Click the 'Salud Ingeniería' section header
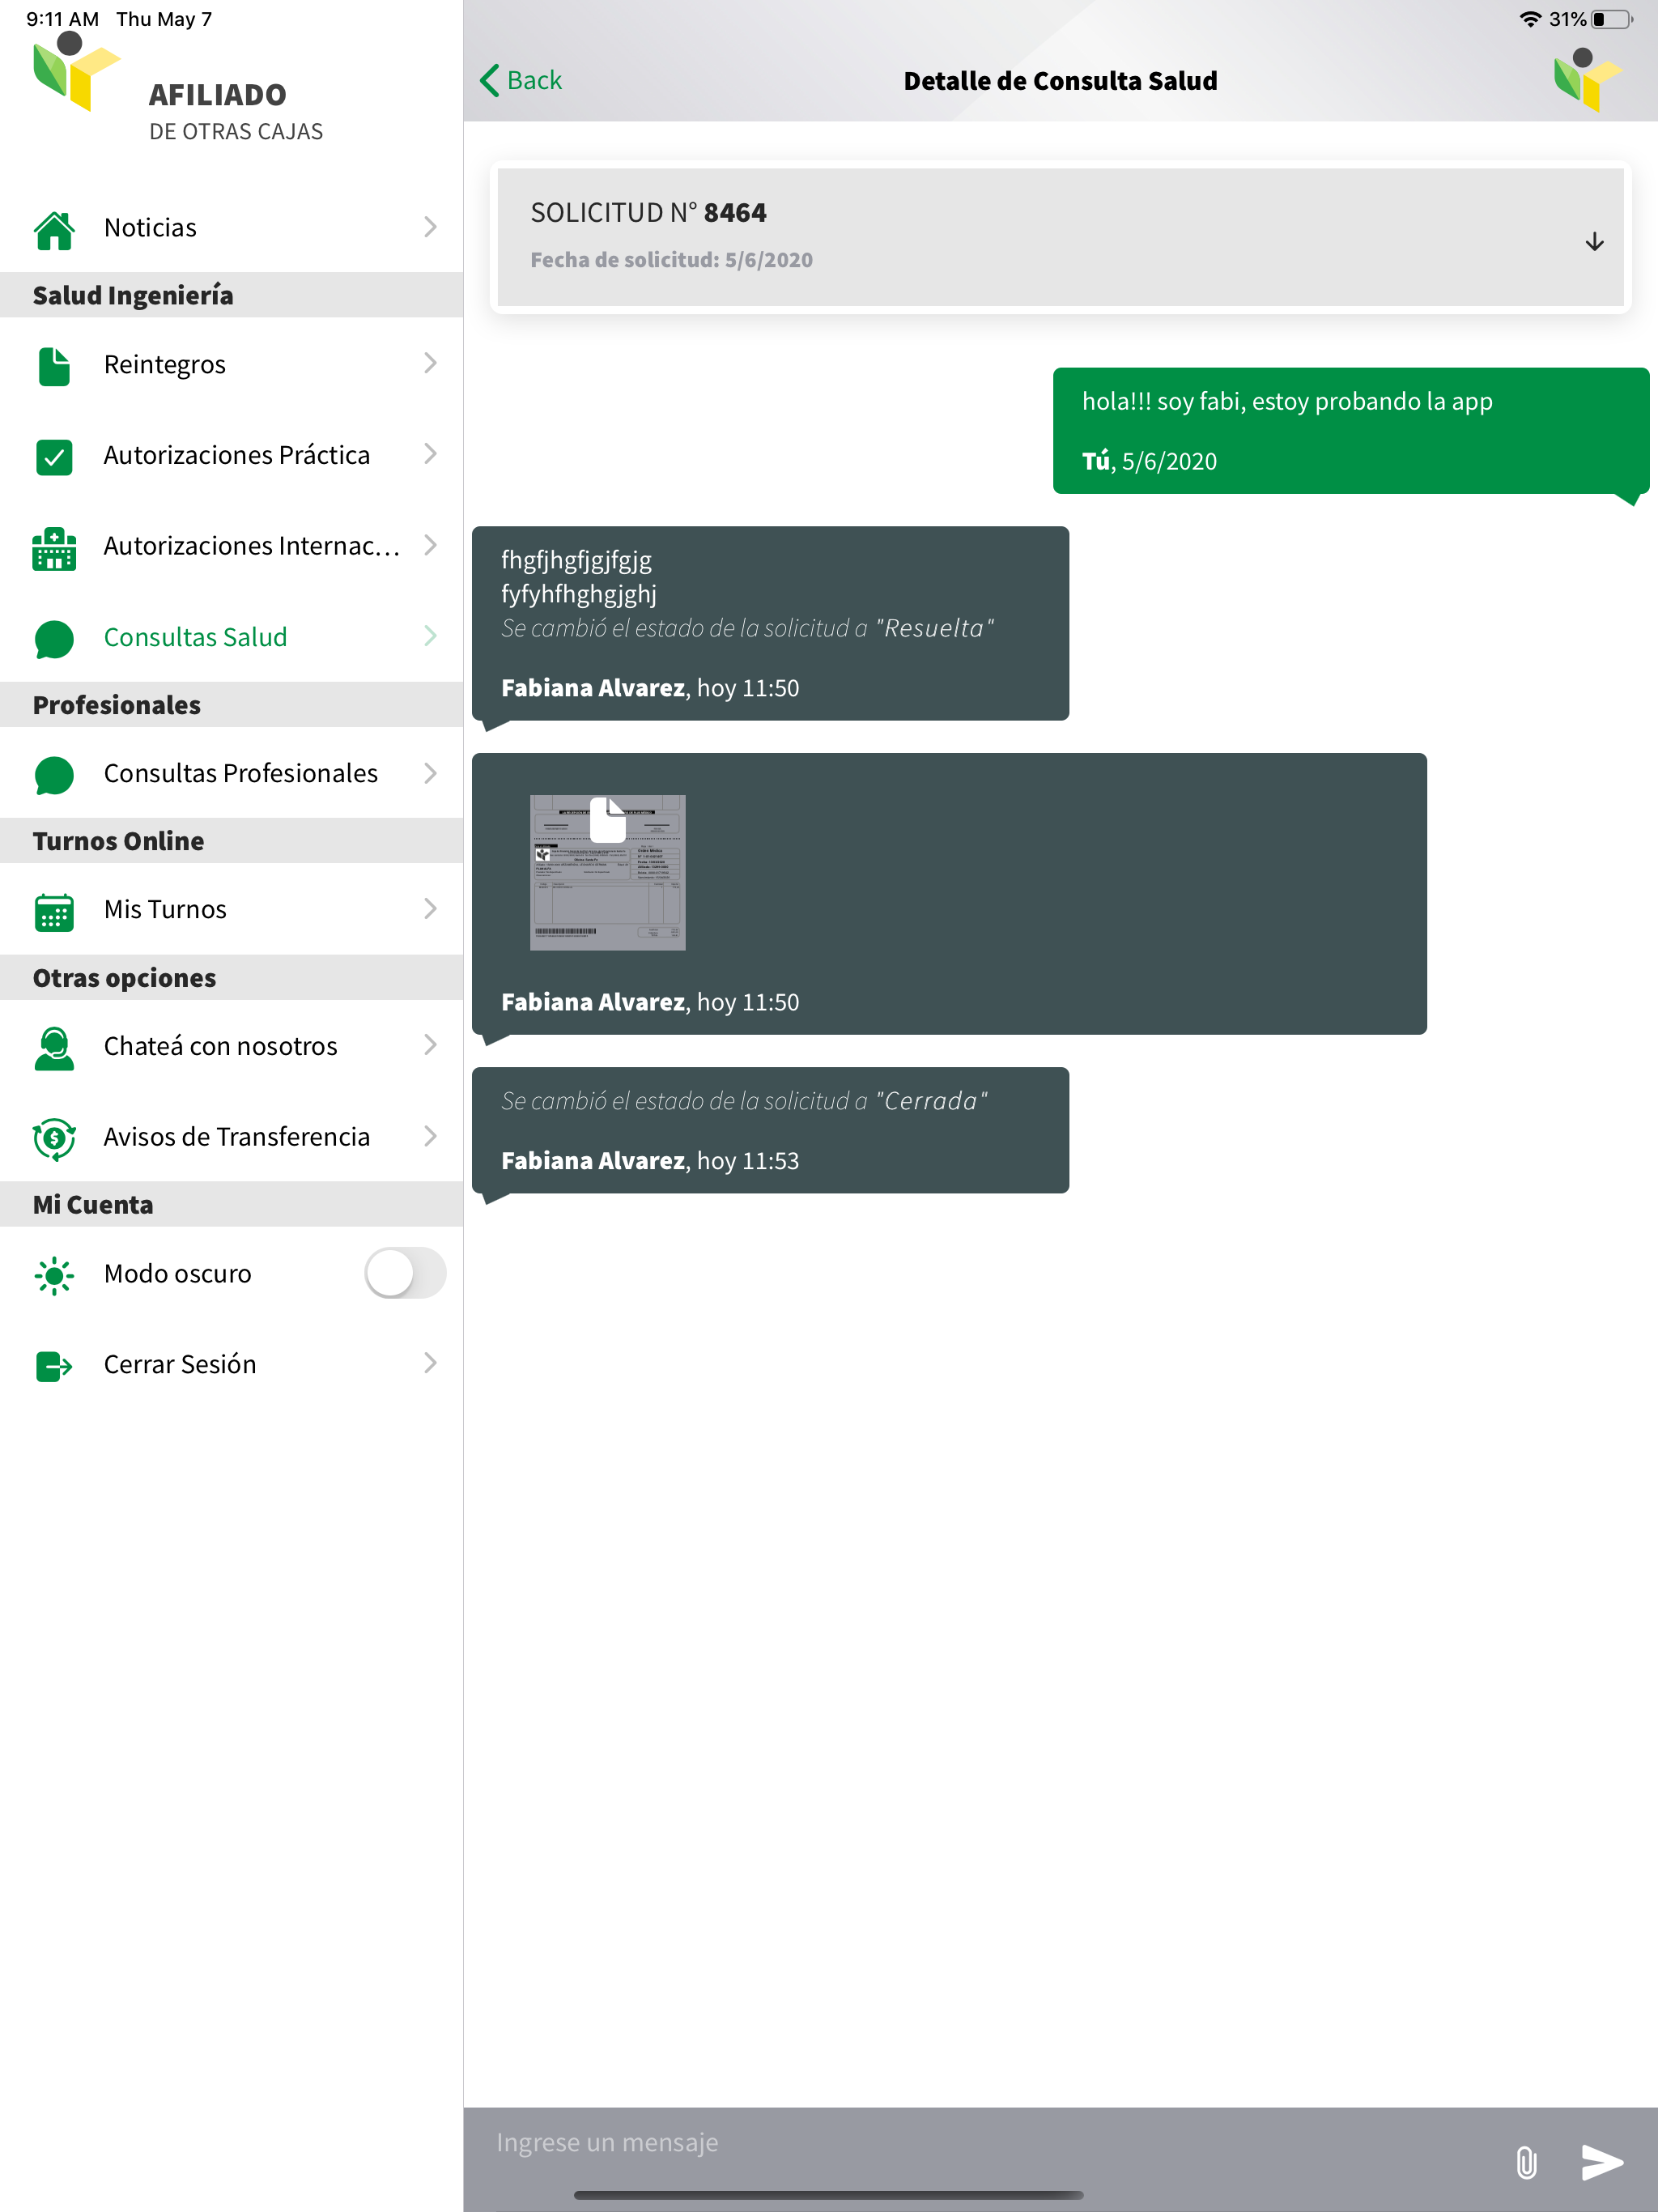Viewport: 1658px width, 2212px height. click(133, 295)
